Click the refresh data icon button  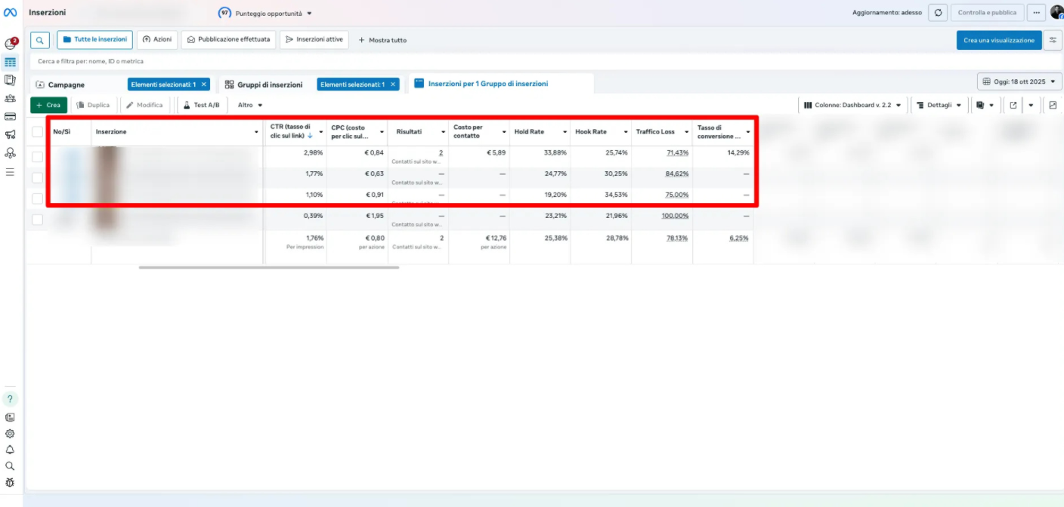pyautogui.click(x=938, y=13)
